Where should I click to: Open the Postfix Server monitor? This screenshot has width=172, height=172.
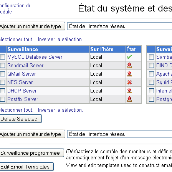[23, 99]
